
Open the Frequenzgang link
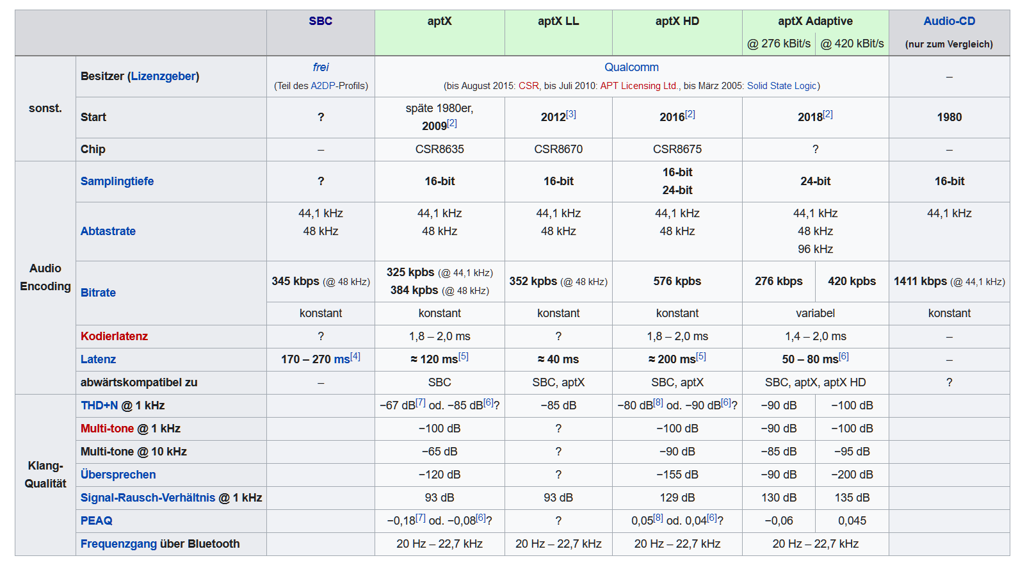pos(118,544)
